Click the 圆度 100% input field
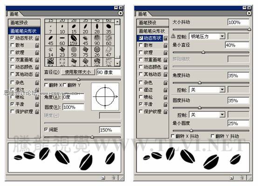Image resolution: width=258 pixels, height=186 pixels. click(74, 107)
